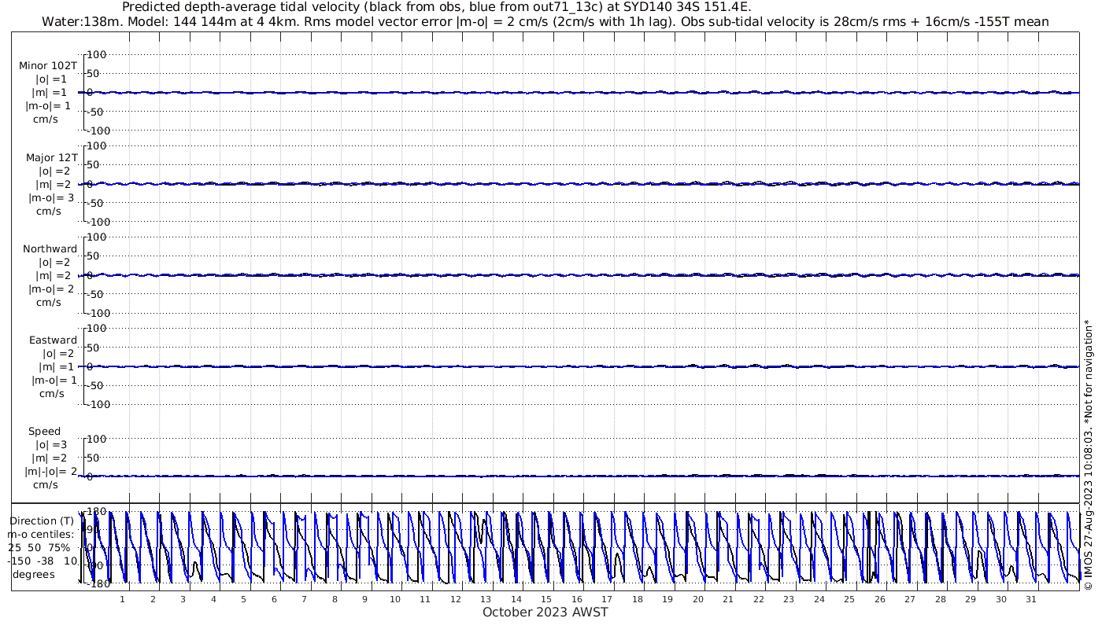Screen dimensions: 1102x629
Task: Select the 'Minor 102T' panel label
Action: (49, 66)
